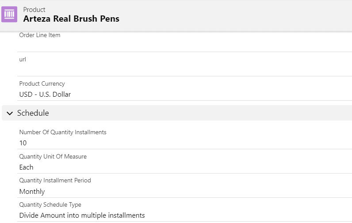Click the Monthly period value

click(x=32, y=191)
